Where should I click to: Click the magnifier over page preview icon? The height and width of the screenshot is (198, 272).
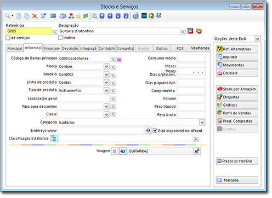(x=94, y=16)
